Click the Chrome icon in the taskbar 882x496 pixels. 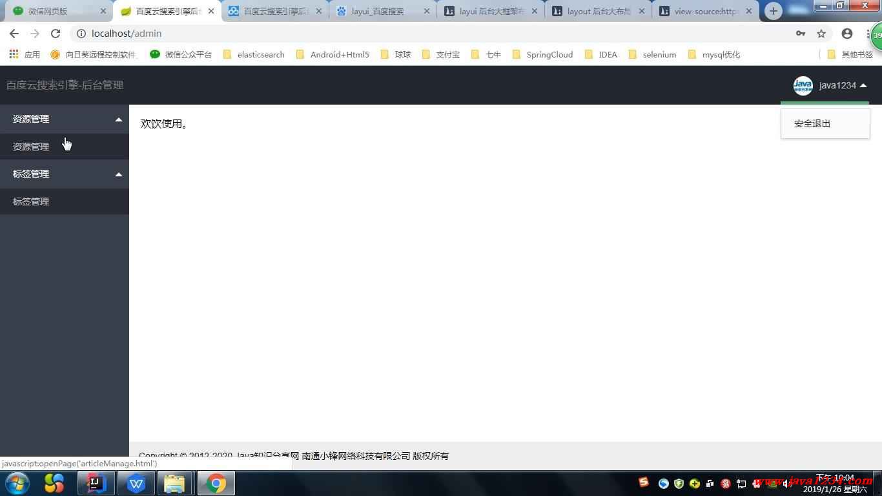click(x=216, y=483)
